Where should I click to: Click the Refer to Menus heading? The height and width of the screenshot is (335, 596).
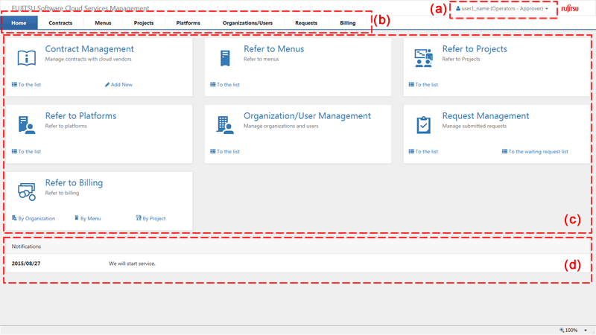click(273, 49)
